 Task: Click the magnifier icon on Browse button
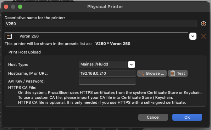tap(142, 73)
